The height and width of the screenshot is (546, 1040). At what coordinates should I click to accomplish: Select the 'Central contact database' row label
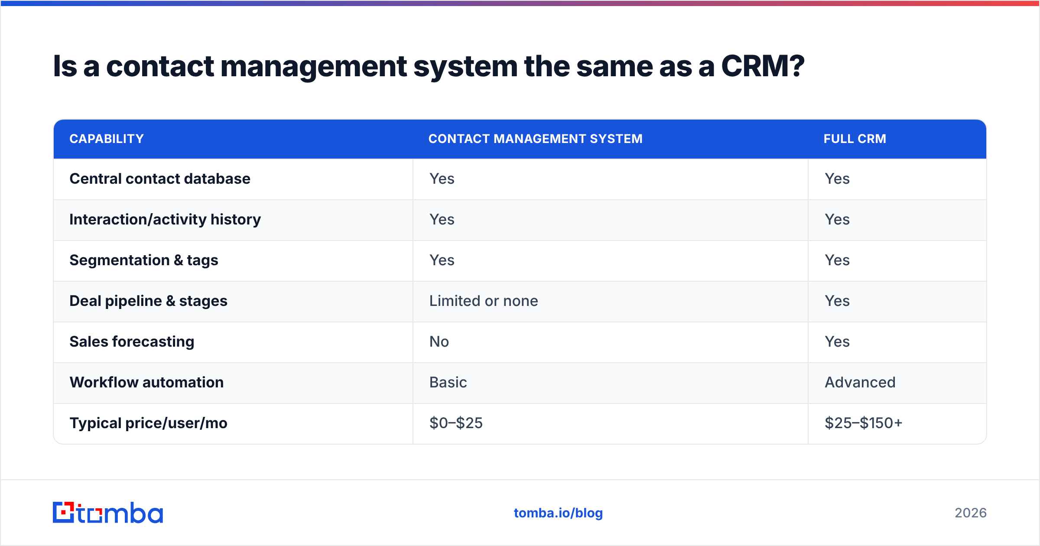click(x=160, y=179)
